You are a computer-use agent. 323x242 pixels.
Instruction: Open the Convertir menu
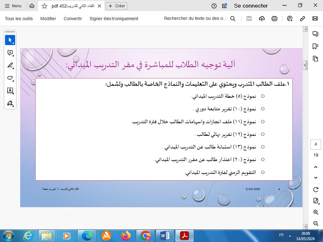pos(73,19)
